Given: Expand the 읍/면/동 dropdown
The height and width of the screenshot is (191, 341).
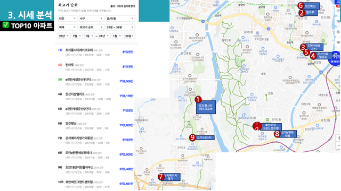Looking at the screenshot, I should click(x=120, y=19).
